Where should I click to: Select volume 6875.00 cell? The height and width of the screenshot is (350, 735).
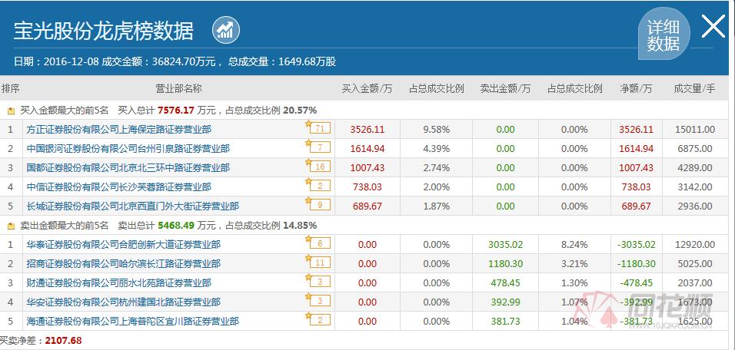click(x=695, y=149)
